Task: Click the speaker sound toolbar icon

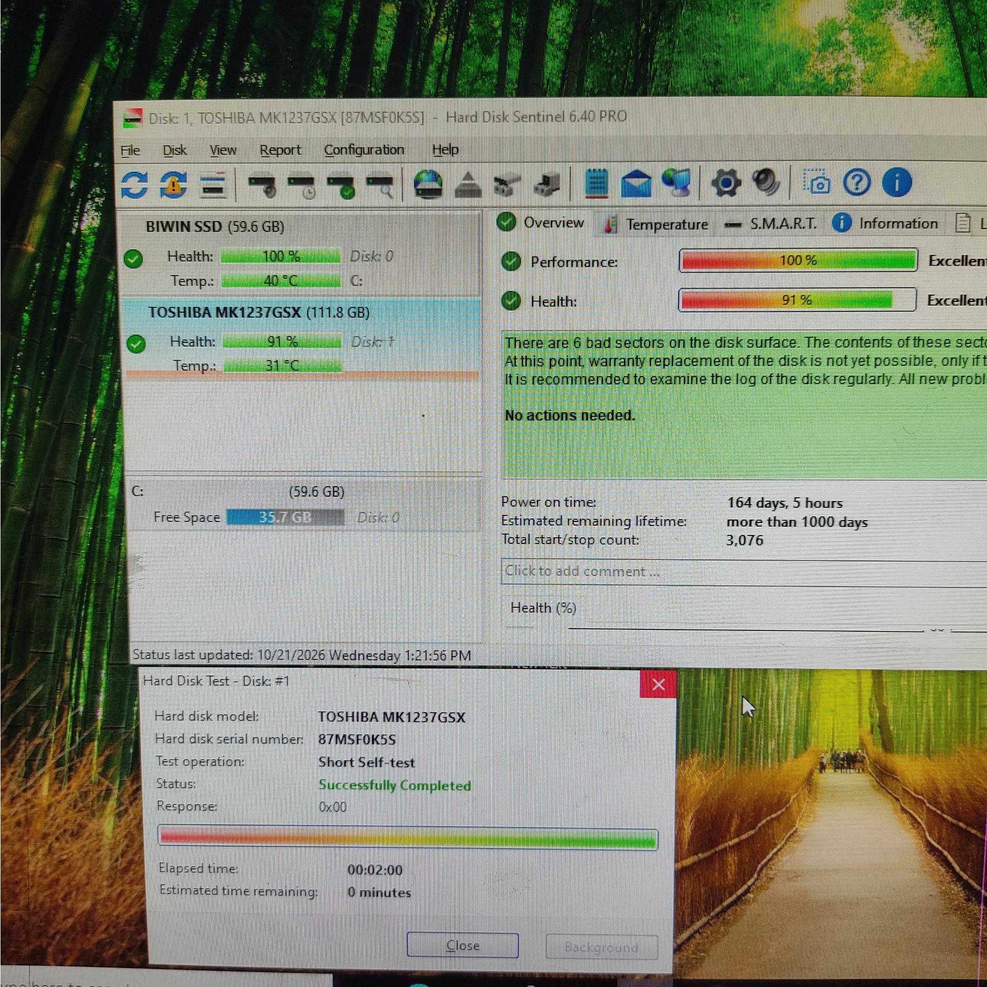Action: [767, 182]
